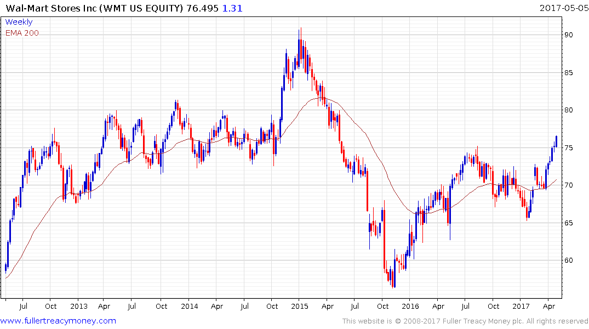Click the 85 price axis label
Image resolution: width=589 pixels, height=329 pixels.
coord(568,72)
